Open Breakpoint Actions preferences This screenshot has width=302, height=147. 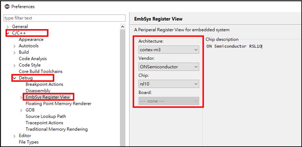44,84
